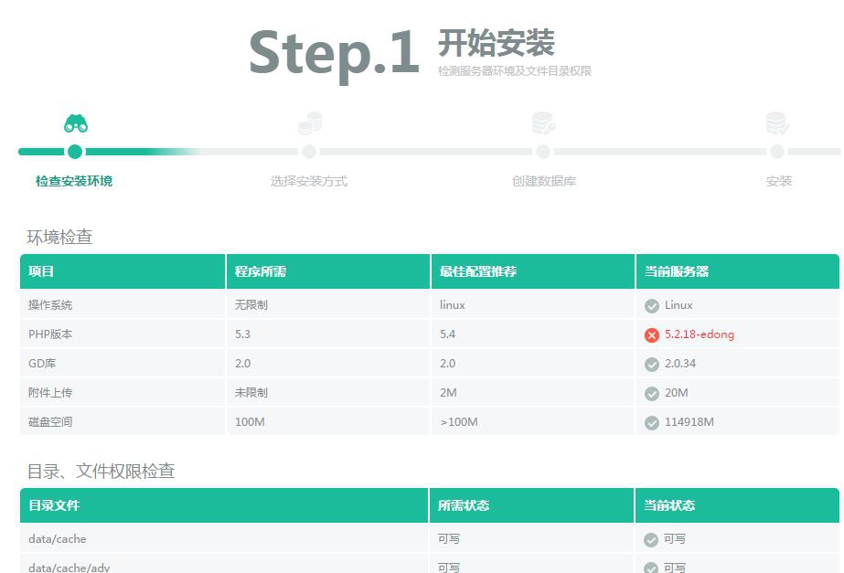This screenshot has width=844, height=573.
Task: Click the 5.3 required PHP version cell
Action: (242, 334)
